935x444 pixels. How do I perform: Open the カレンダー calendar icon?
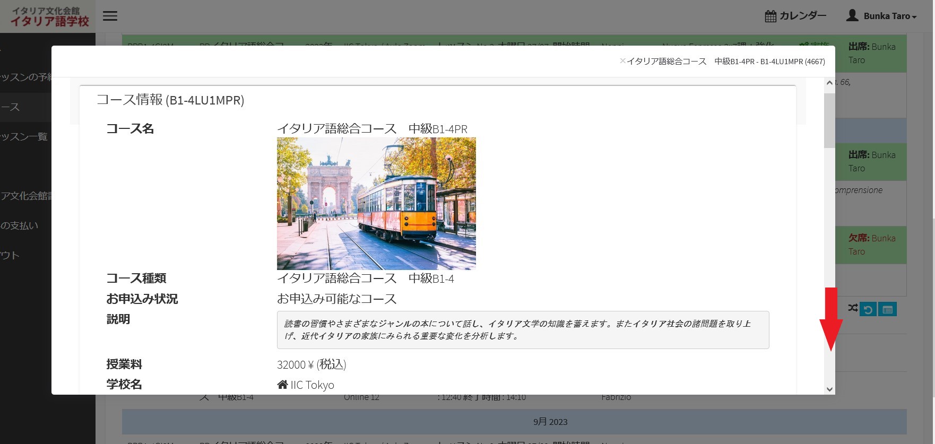(x=770, y=16)
